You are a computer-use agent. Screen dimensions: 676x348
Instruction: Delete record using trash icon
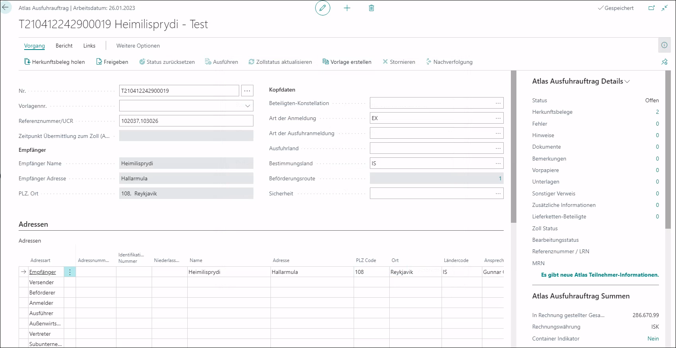[x=371, y=8]
